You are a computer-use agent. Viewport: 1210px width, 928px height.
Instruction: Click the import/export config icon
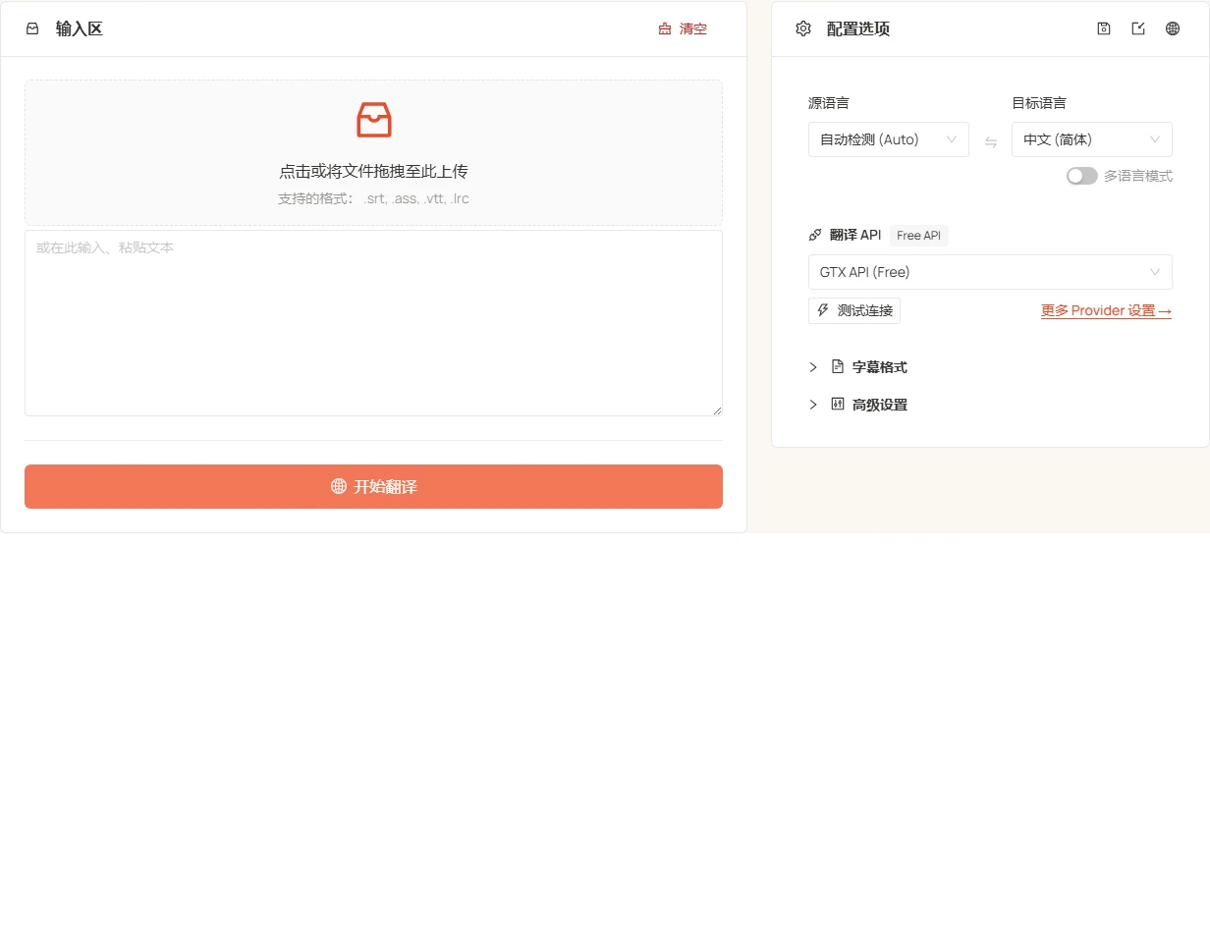pyautogui.click(x=1138, y=28)
